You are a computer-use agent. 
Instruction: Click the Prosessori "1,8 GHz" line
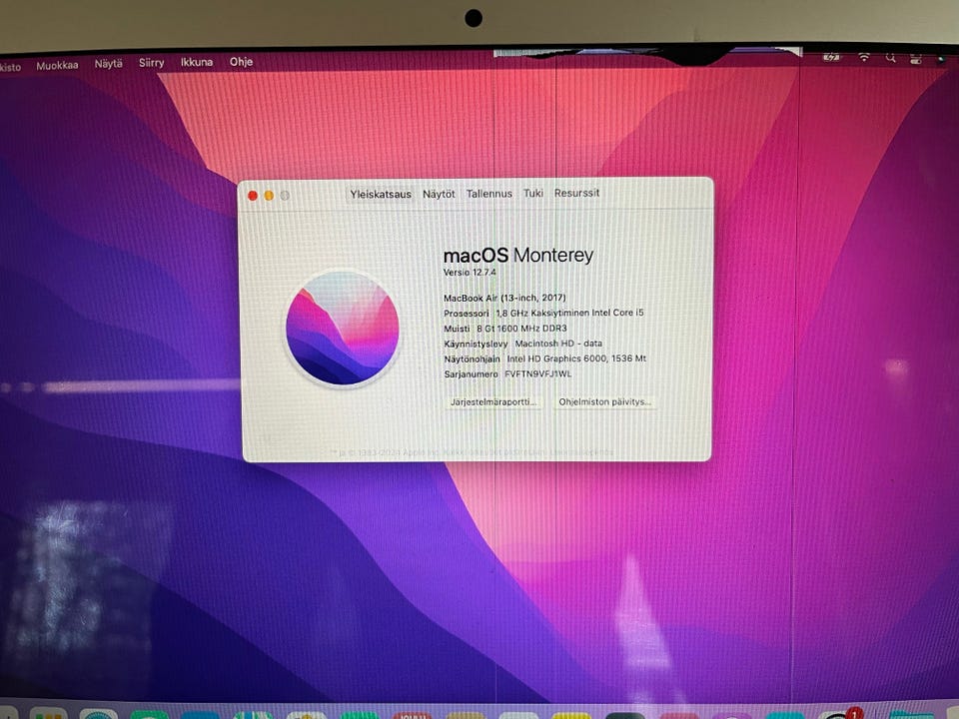pyautogui.click(x=543, y=313)
